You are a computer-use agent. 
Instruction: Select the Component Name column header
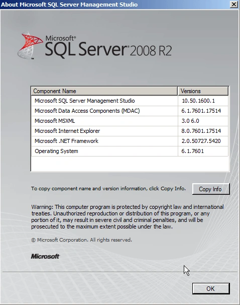tap(104, 91)
